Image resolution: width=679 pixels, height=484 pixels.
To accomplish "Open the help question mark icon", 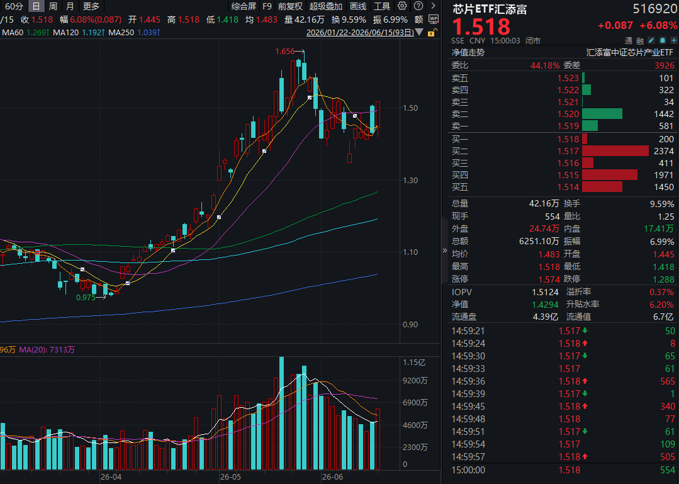I will click(418, 6).
